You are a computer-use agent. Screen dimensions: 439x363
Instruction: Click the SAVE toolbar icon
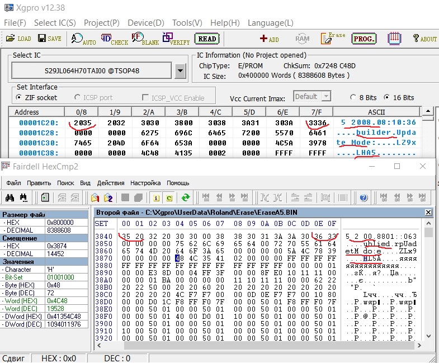49,39
